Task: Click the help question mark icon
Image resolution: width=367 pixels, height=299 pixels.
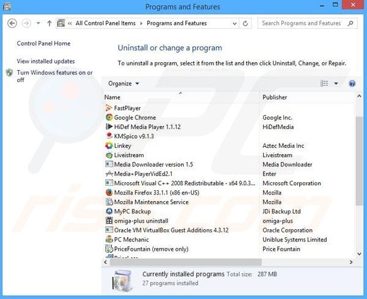Action: coord(352,83)
